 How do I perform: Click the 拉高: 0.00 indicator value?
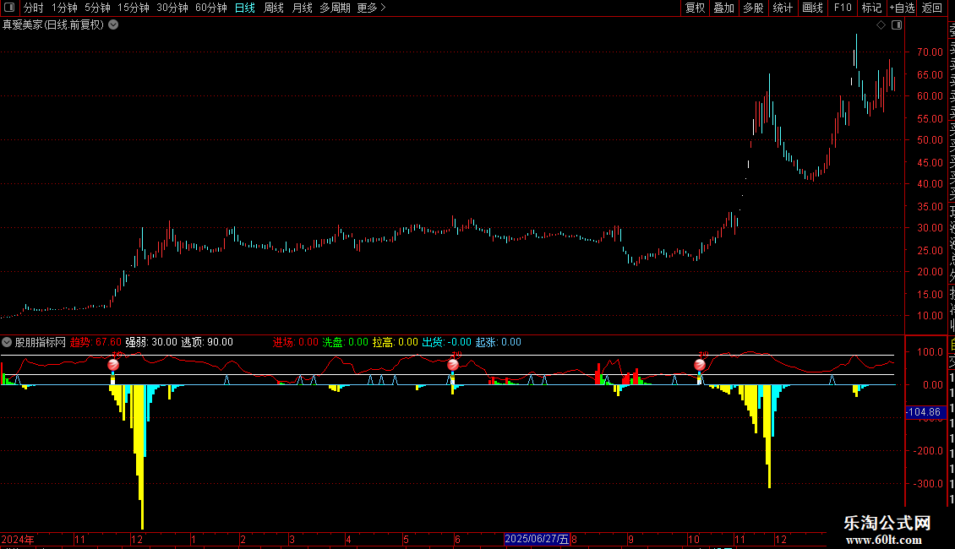396,342
